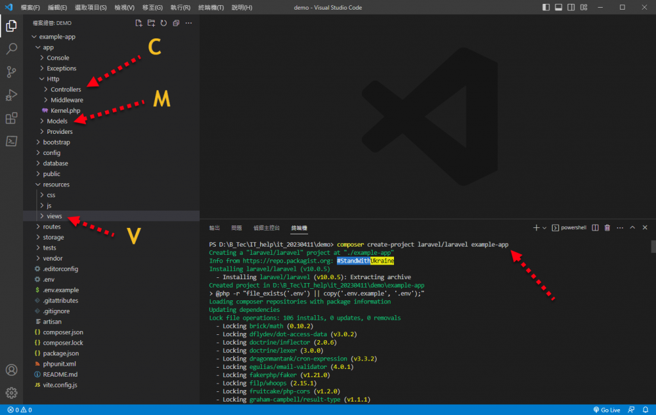This screenshot has width=656, height=415.
Task: Toggle bottom panel layout icon
Action: [x=559, y=7]
